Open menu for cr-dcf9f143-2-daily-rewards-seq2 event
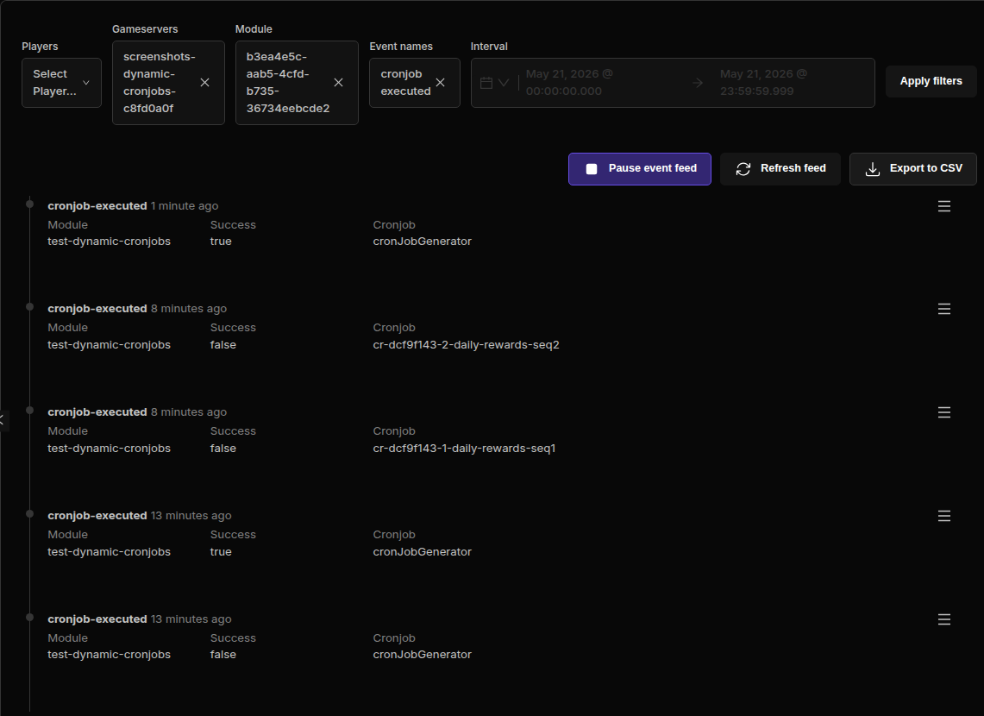The height and width of the screenshot is (716, 984). tap(943, 309)
